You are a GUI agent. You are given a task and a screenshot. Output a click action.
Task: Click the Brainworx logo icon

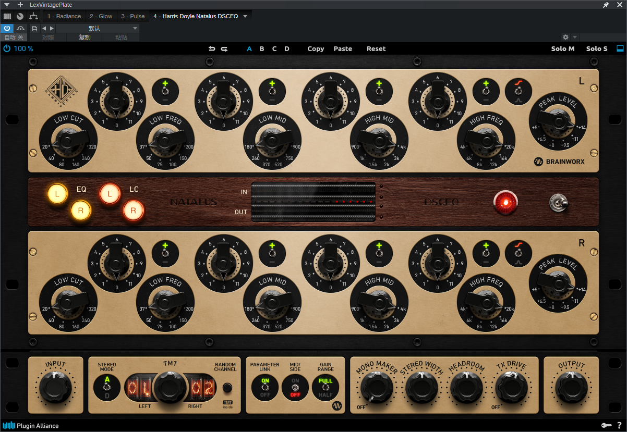click(538, 162)
